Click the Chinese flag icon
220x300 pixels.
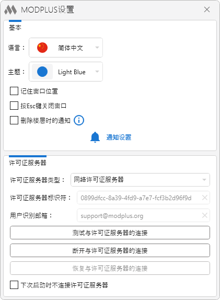42,48
